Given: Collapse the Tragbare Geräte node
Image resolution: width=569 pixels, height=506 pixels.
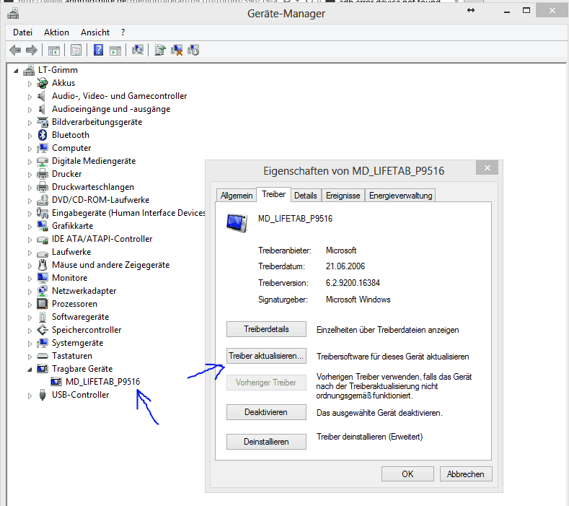Looking at the screenshot, I should pyautogui.click(x=30, y=370).
